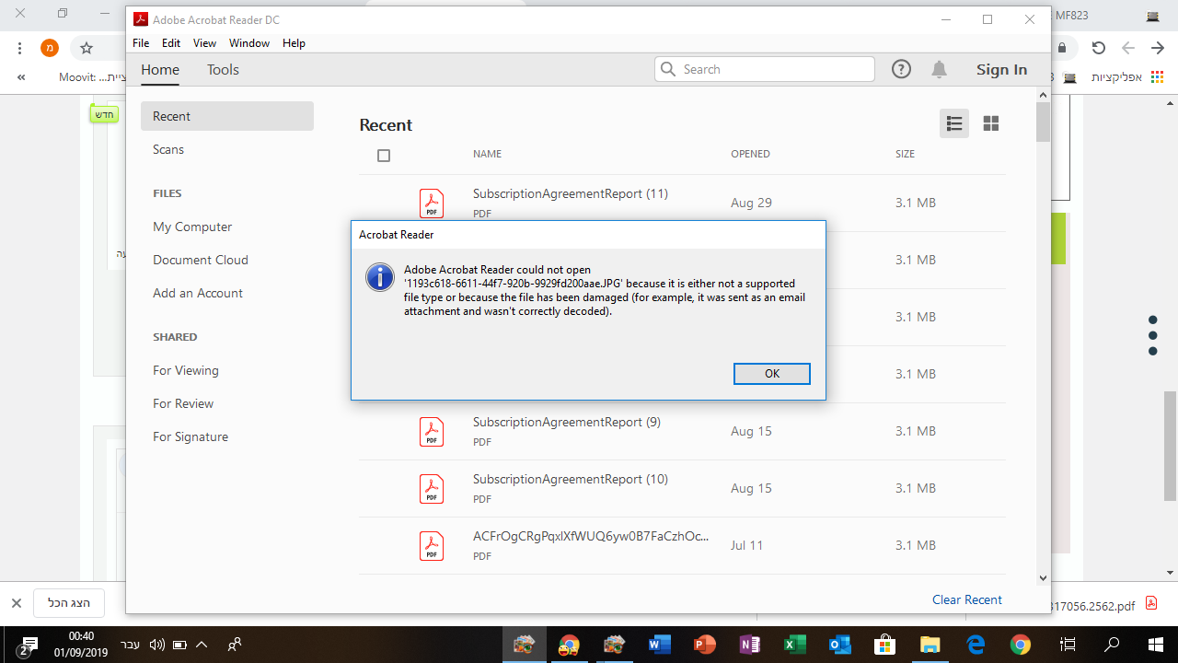Screen dimensions: 1178x663
Task: Click the orange Chrome profile avatar
Action: pyautogui.click(x=50, y=48)
